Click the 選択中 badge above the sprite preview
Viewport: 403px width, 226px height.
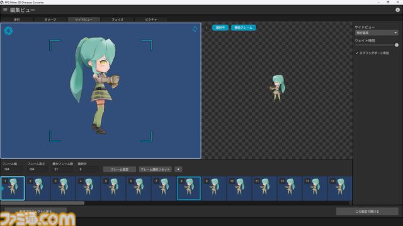tap(220, 28)
